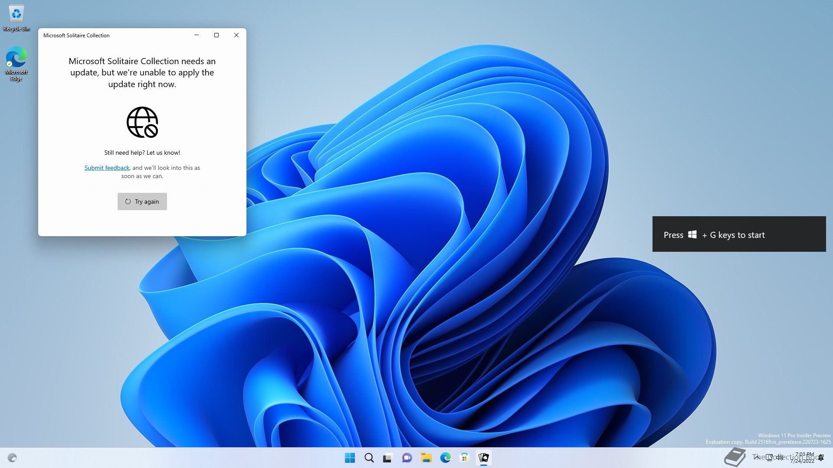Select Solitaire Collection taskbar icon

(x=483, y=458)
